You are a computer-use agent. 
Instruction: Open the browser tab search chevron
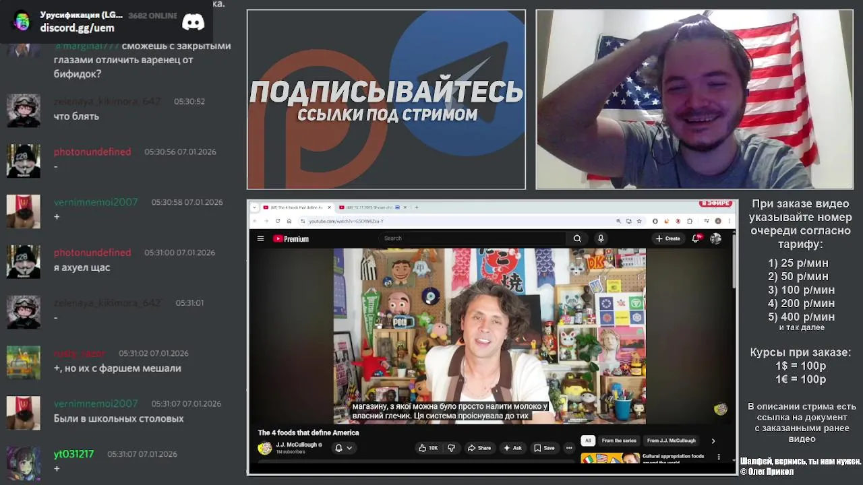tap(255, 207)
